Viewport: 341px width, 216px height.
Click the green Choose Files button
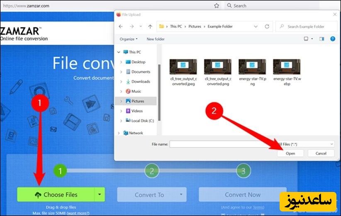pyautogui.click(x=56, y=194)
